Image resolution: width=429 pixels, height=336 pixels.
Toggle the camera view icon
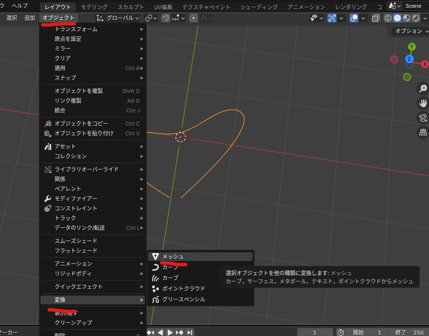pos(423,117)
